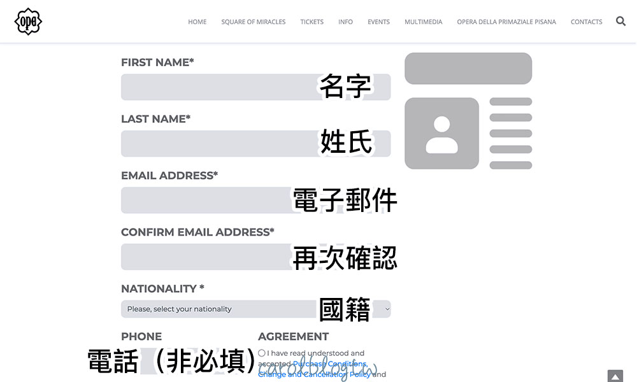Open the nationality selection dropdown

click(255, 309)
